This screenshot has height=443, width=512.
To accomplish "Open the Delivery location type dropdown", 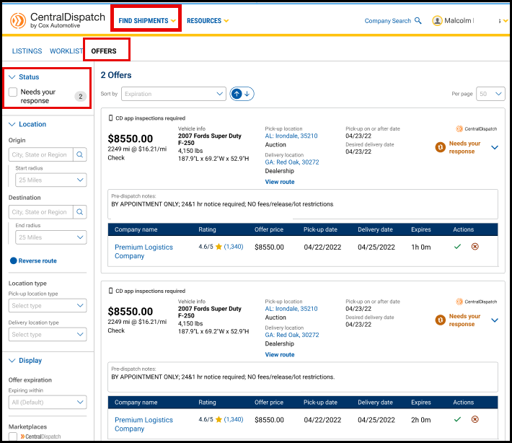I will point(48,335).
